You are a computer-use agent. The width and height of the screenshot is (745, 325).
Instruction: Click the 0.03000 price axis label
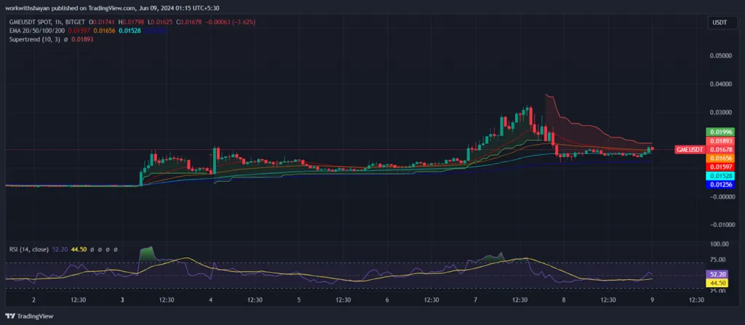[x=721, y=112]
